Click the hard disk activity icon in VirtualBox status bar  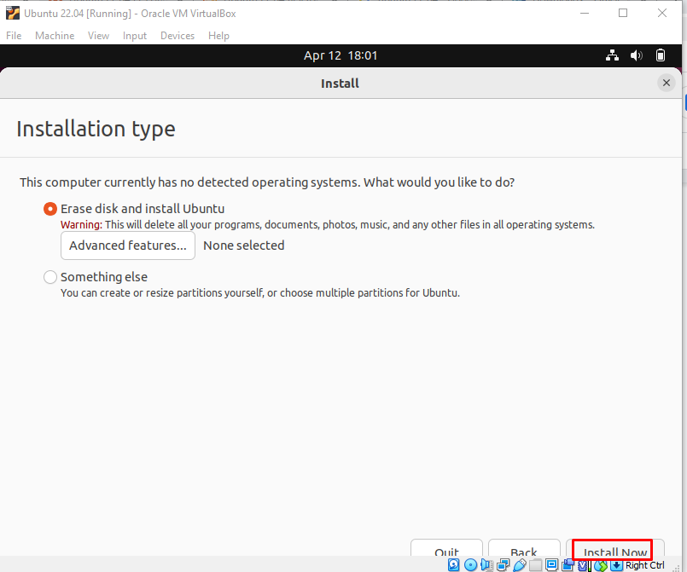453,565
